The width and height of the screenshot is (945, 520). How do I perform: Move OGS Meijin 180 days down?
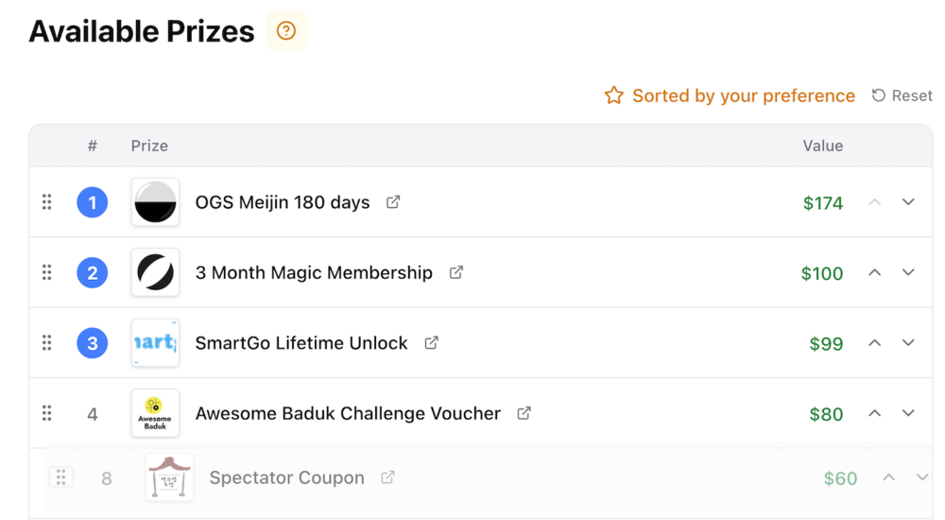click(x=908, y=202)
